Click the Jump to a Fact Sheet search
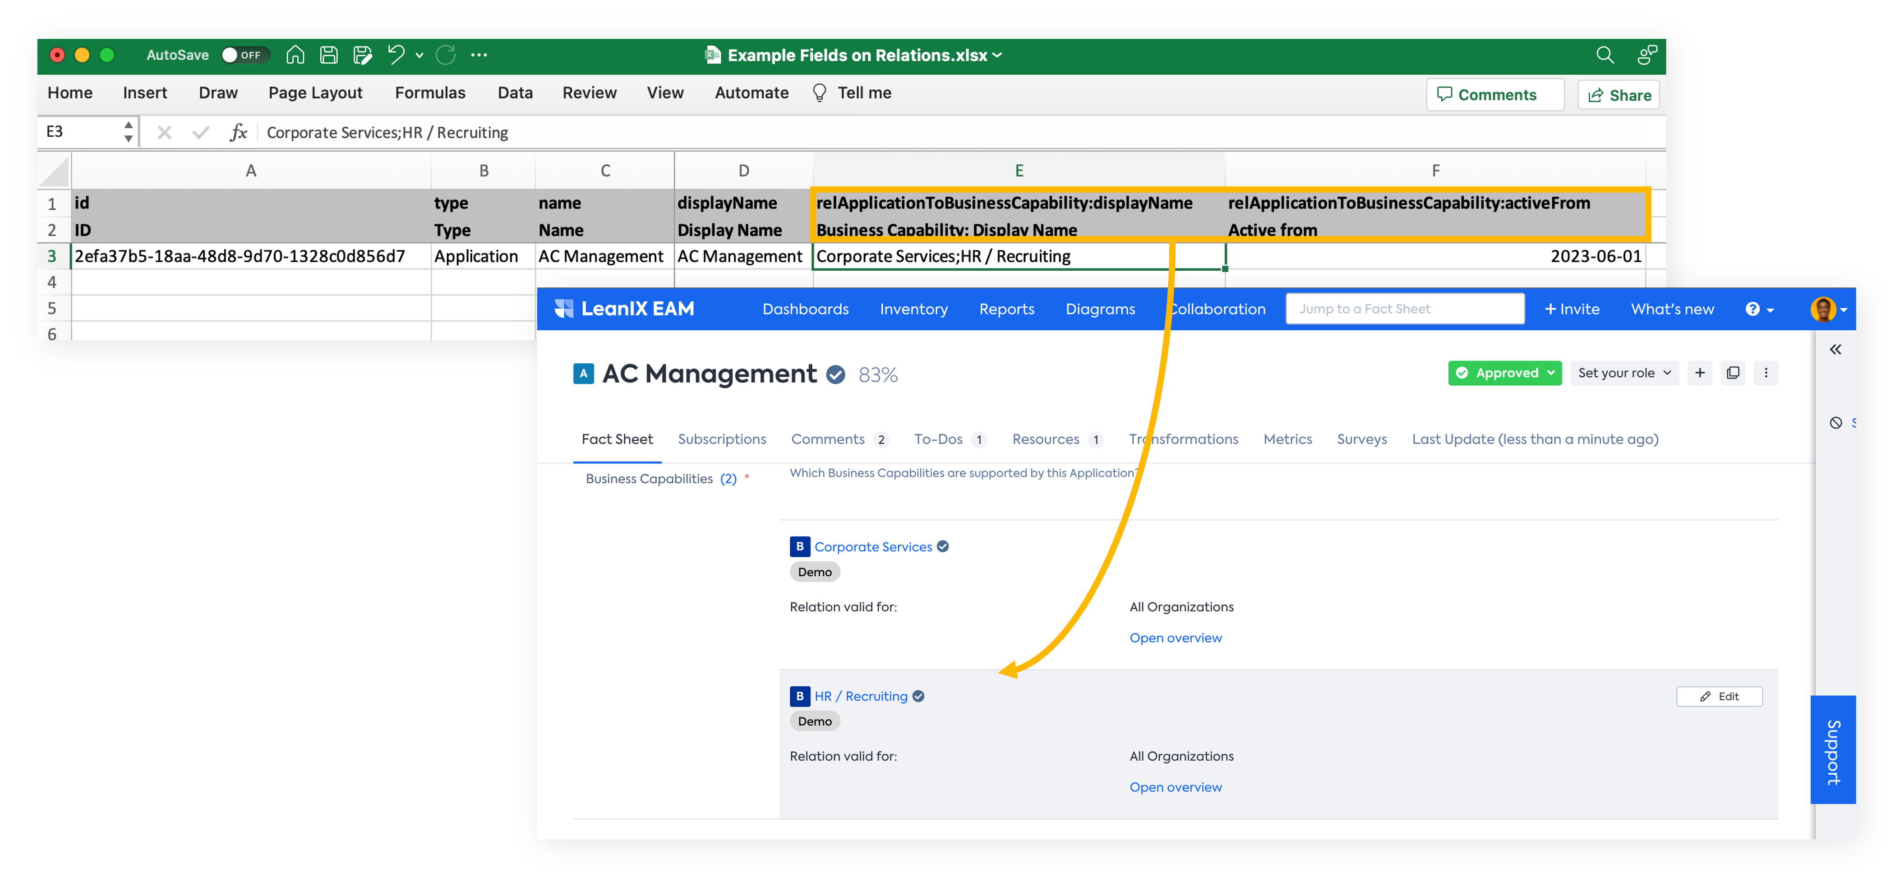The height and width of the screenshot is (887, 1904). [x=1404, y=309]
